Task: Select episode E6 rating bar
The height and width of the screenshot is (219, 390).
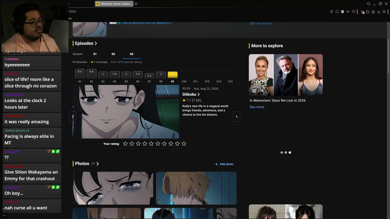Action: pyautogui.click(x=138, y=75)
